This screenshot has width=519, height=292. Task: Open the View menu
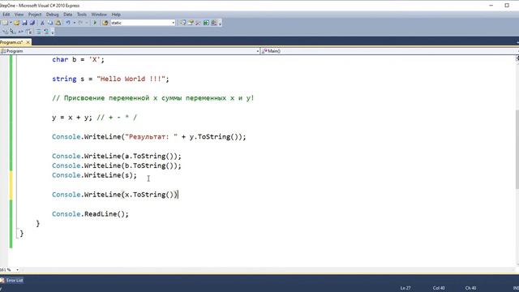point(19,15)
